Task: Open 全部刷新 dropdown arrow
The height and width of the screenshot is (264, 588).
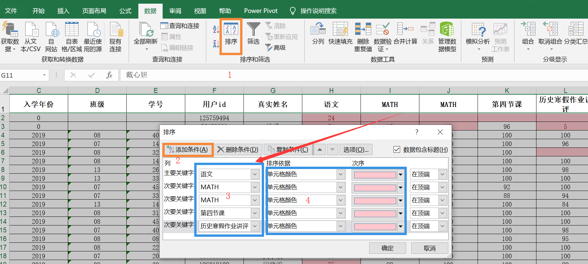Action: point(147,49)
